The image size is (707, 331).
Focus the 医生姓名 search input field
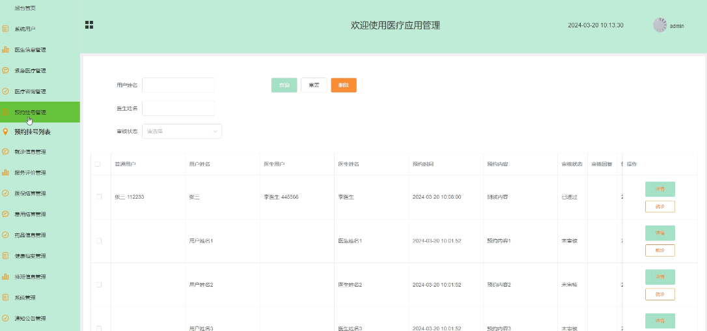click(x=178, y=108)
